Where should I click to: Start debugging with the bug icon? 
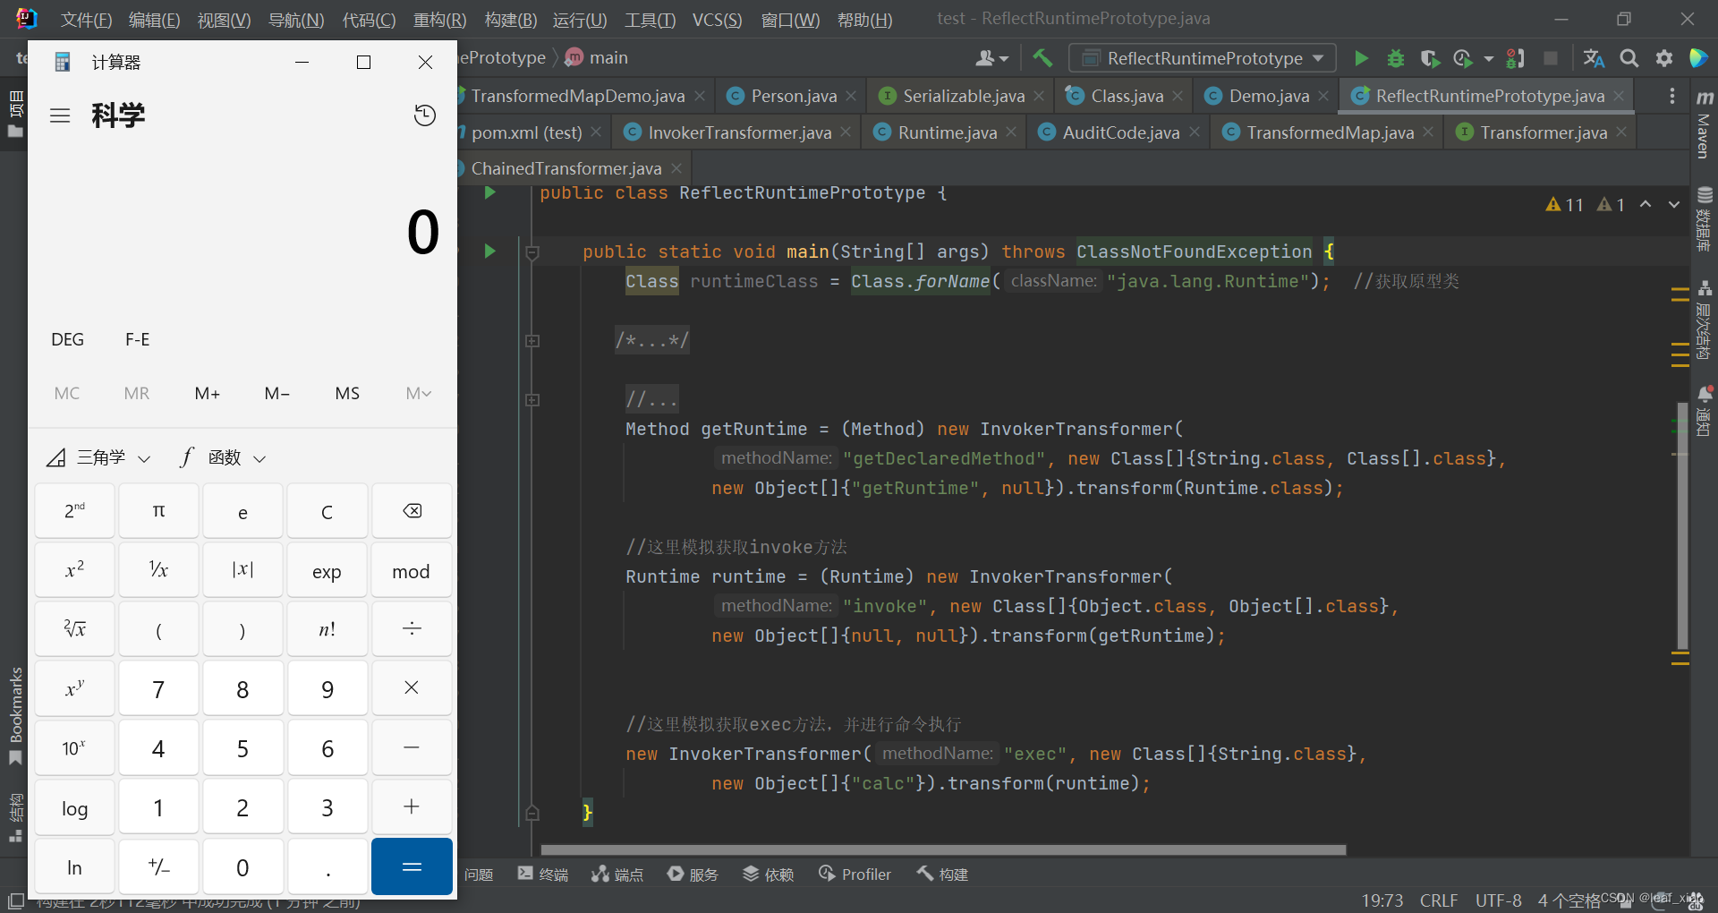coord(1395,58)
